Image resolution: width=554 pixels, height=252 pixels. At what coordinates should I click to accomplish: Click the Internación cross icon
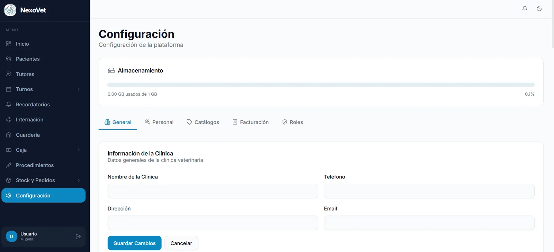(x=9, y=120)
